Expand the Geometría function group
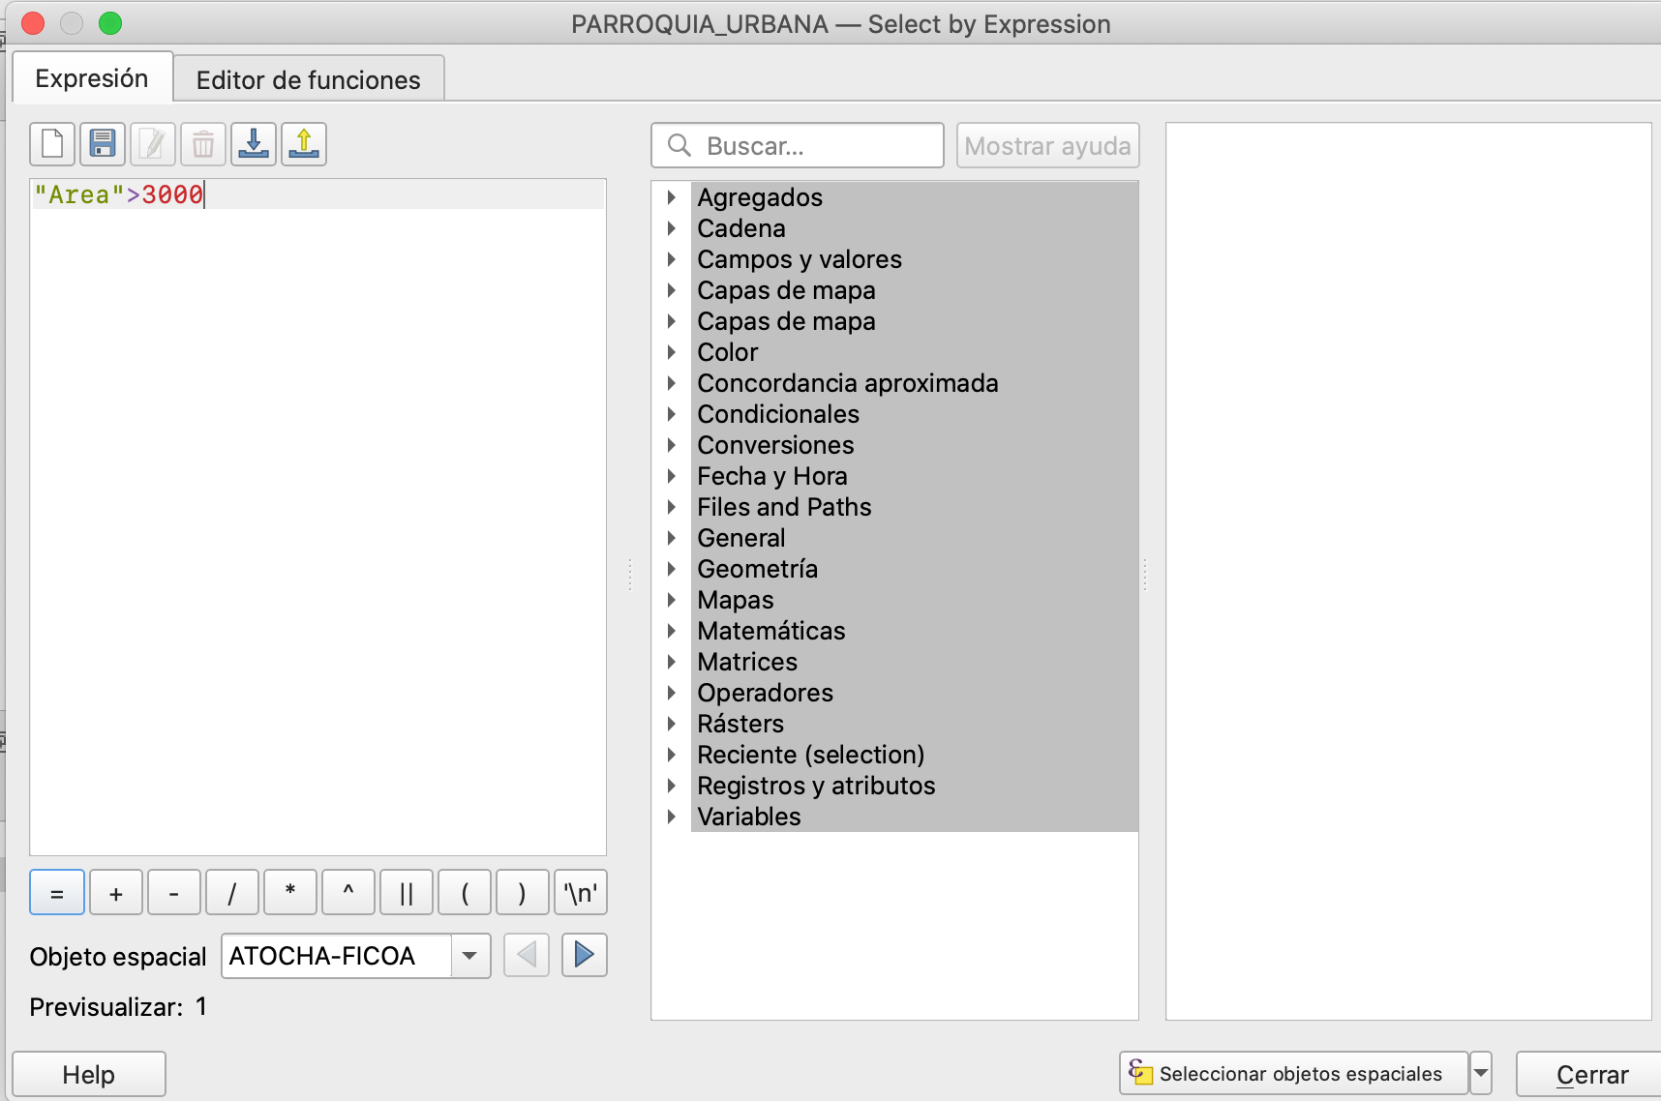The image size is (1661, 1101). point(672,569)
